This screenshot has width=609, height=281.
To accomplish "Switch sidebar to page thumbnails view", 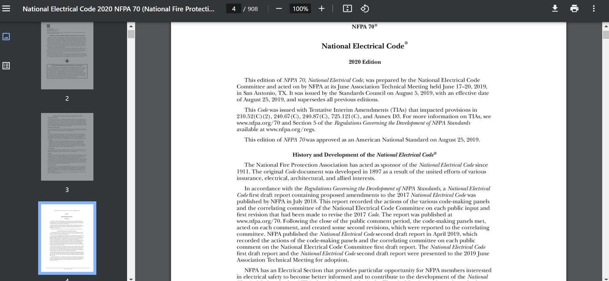I will (x=6, y=37).
